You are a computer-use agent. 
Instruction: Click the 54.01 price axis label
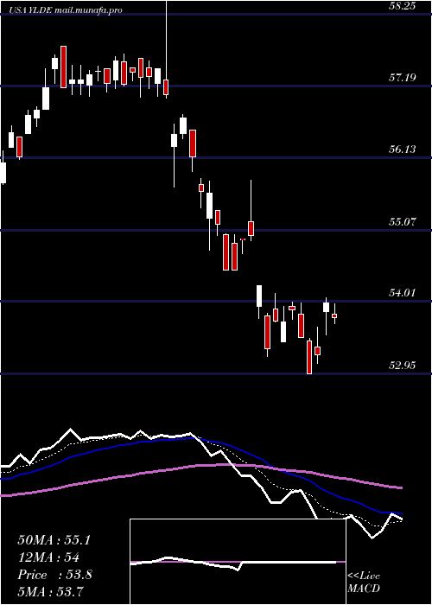pos(403,293)
